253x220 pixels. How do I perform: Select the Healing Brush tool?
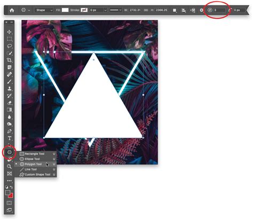[x=9, y=74]
